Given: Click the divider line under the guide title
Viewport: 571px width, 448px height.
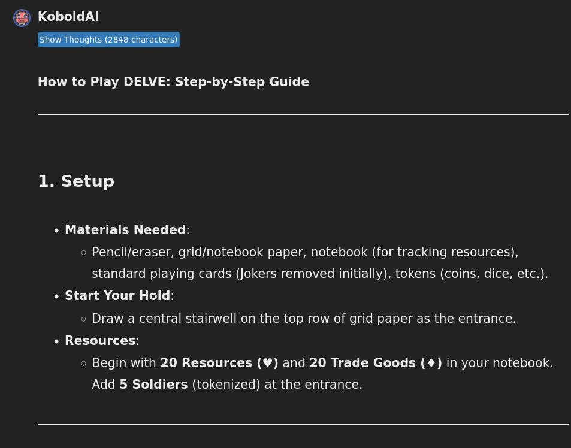Looking at the screenshot, I should point(303,114).
